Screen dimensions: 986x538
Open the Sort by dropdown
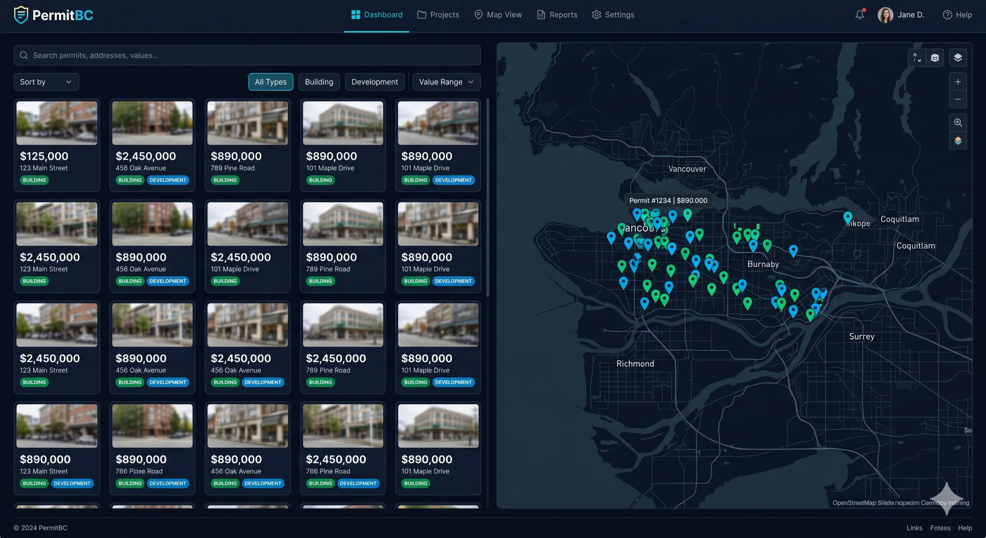[x=46, y=82]
